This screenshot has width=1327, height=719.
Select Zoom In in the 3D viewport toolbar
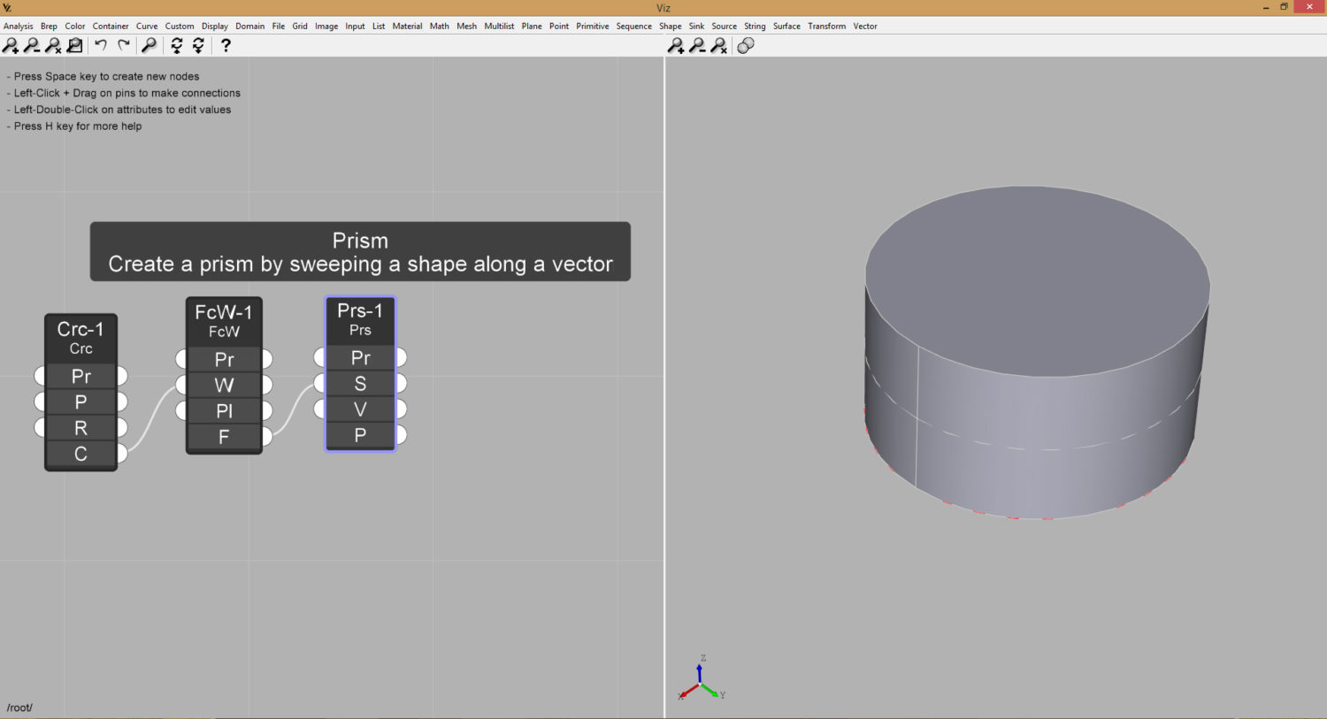tap(676, 45)
